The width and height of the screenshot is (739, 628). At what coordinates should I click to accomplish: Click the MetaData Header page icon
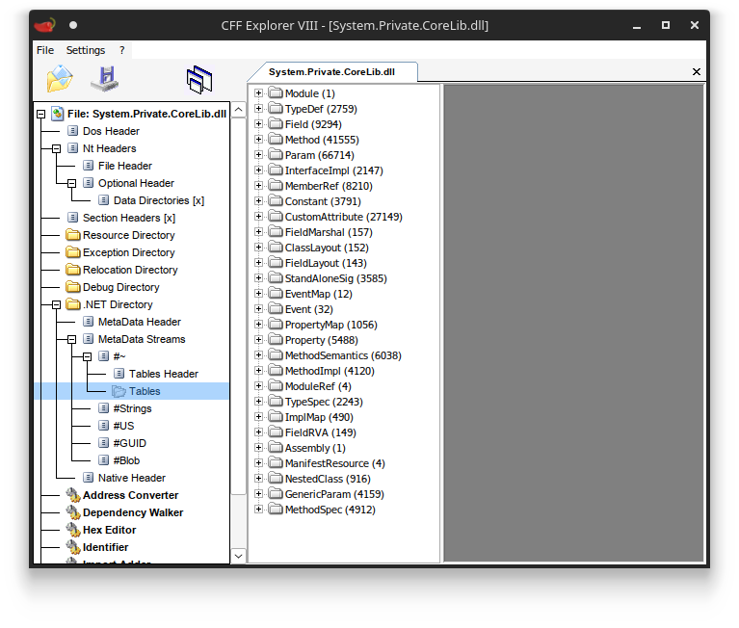88,322
